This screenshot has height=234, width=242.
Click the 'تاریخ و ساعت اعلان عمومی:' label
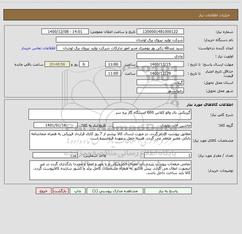(113, 32)
